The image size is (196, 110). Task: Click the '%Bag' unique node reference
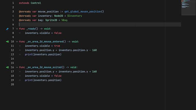tap(64, 20)
